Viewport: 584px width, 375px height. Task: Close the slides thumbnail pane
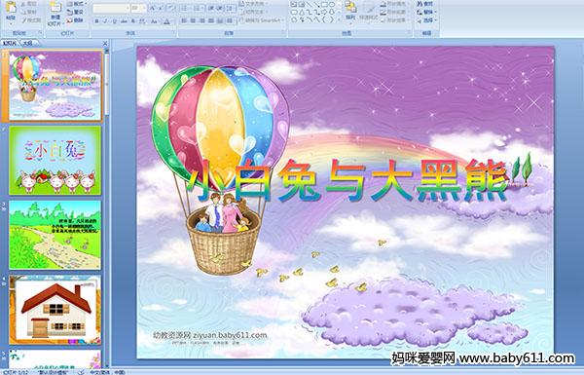pos(105,43)
